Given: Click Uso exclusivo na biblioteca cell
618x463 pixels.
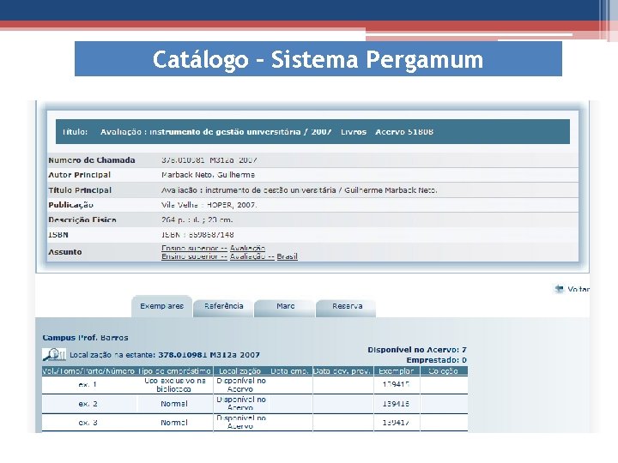Looking at the screenshot, I should [x=174, y=385].
